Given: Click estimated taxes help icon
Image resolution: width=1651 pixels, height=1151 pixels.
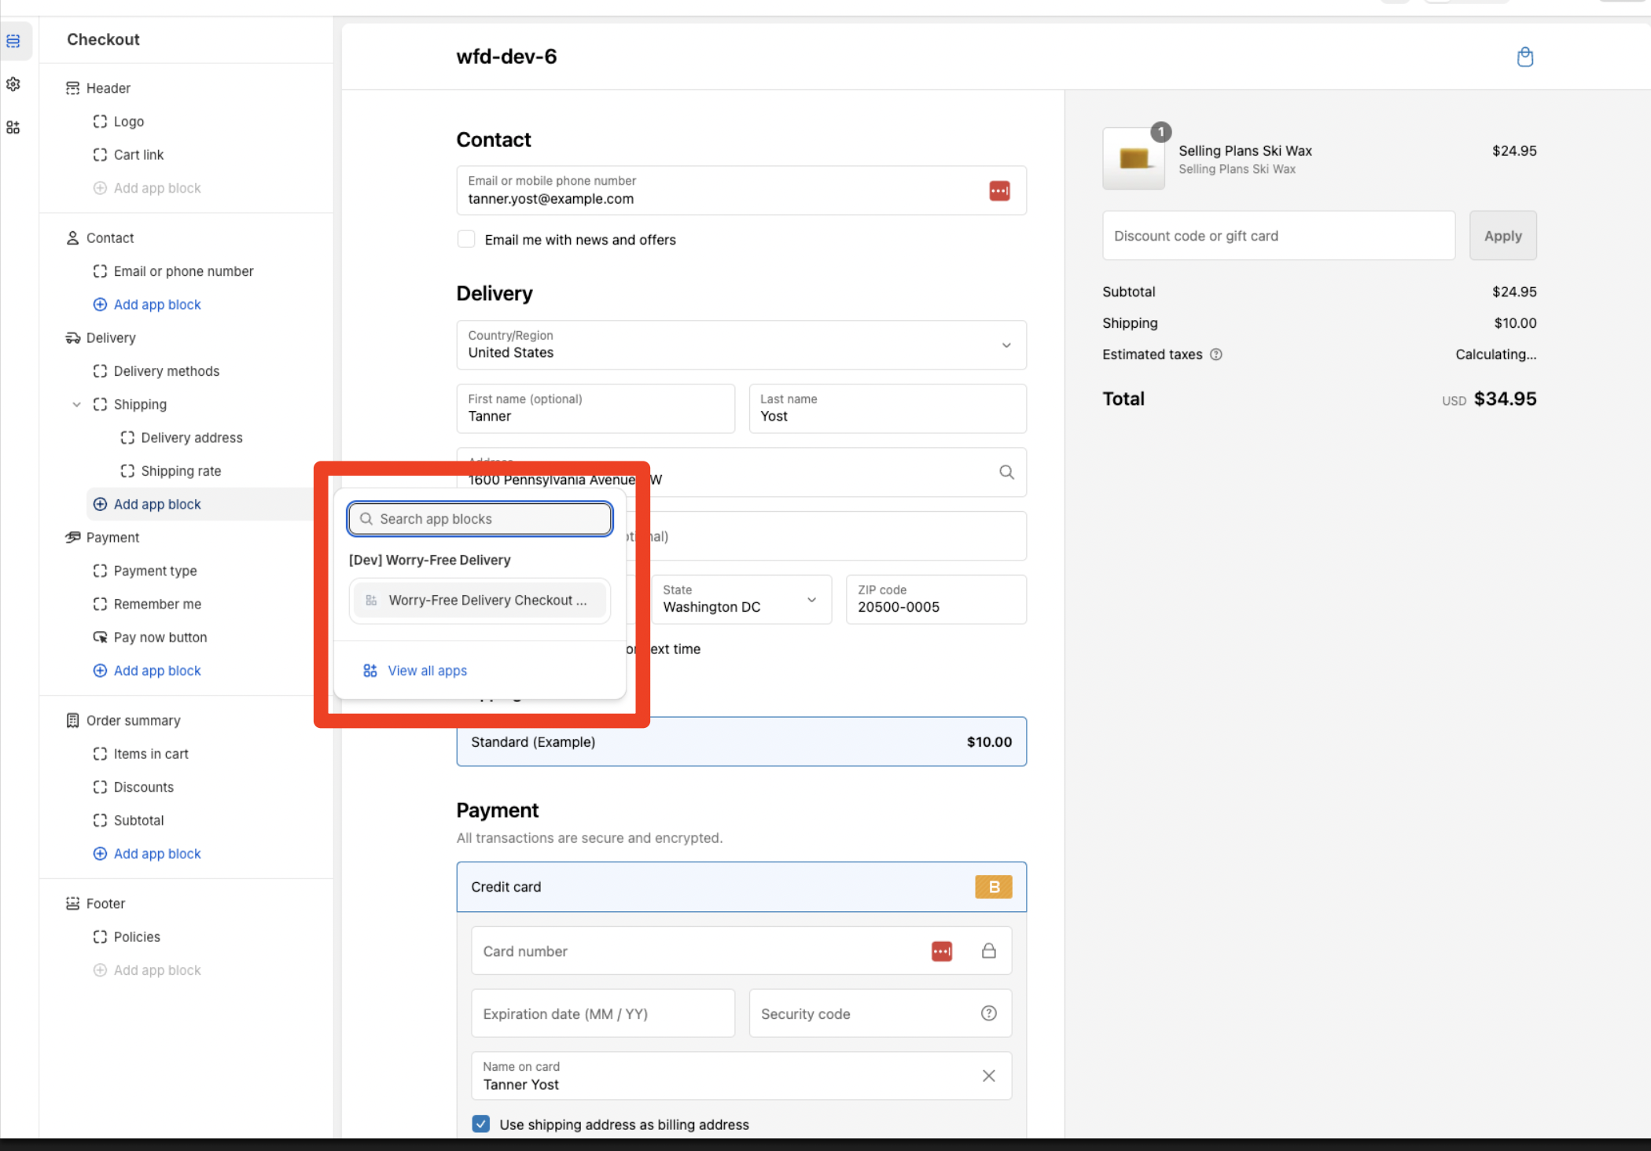Looking at the screenshot, I should [1215, 355].
